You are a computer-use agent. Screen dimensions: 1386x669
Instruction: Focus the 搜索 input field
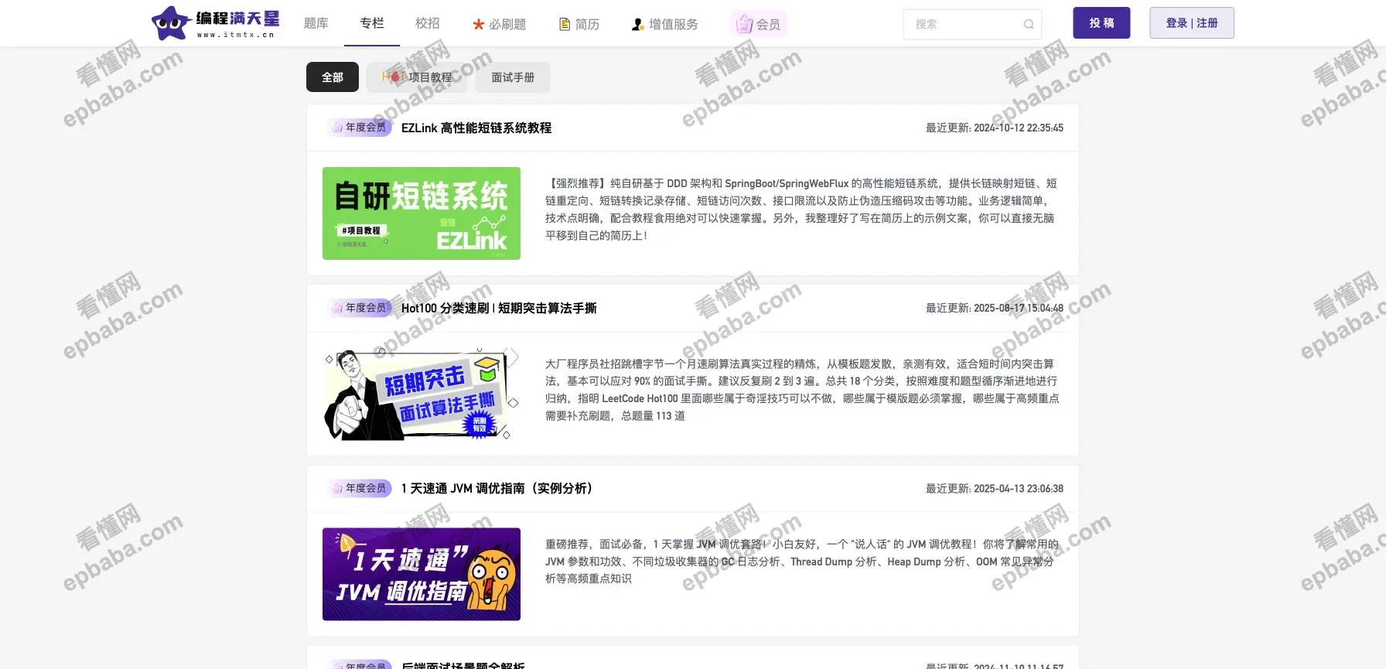(972, 24)
